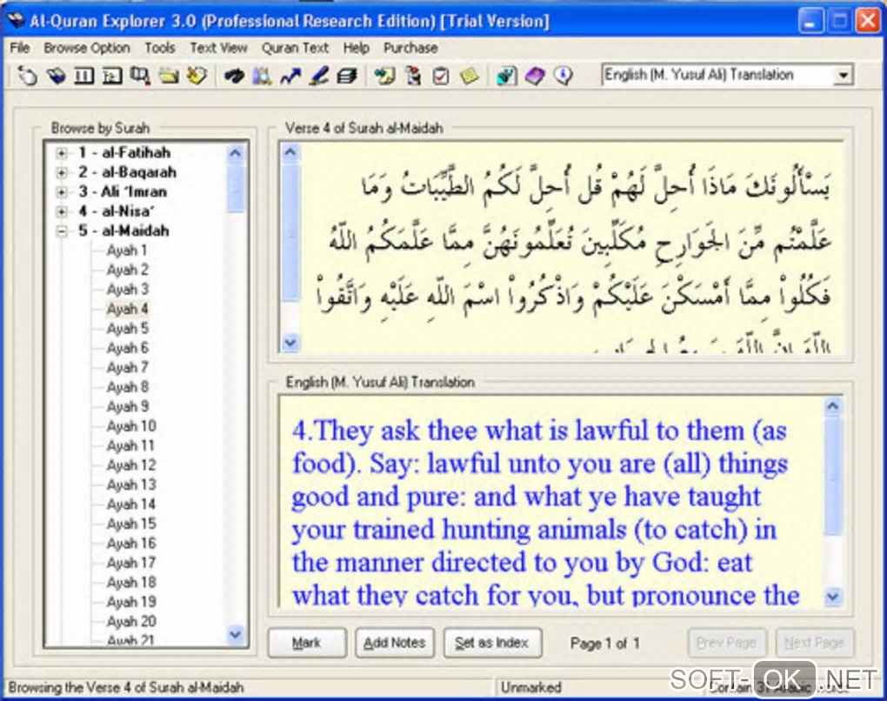Click the curved-arrow icon at the toolbar start
The image size is (887, 701).
[27, 76]
